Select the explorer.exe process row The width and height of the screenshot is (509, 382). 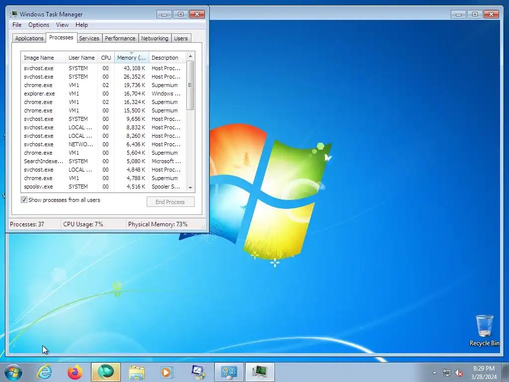tap(104, 94)
